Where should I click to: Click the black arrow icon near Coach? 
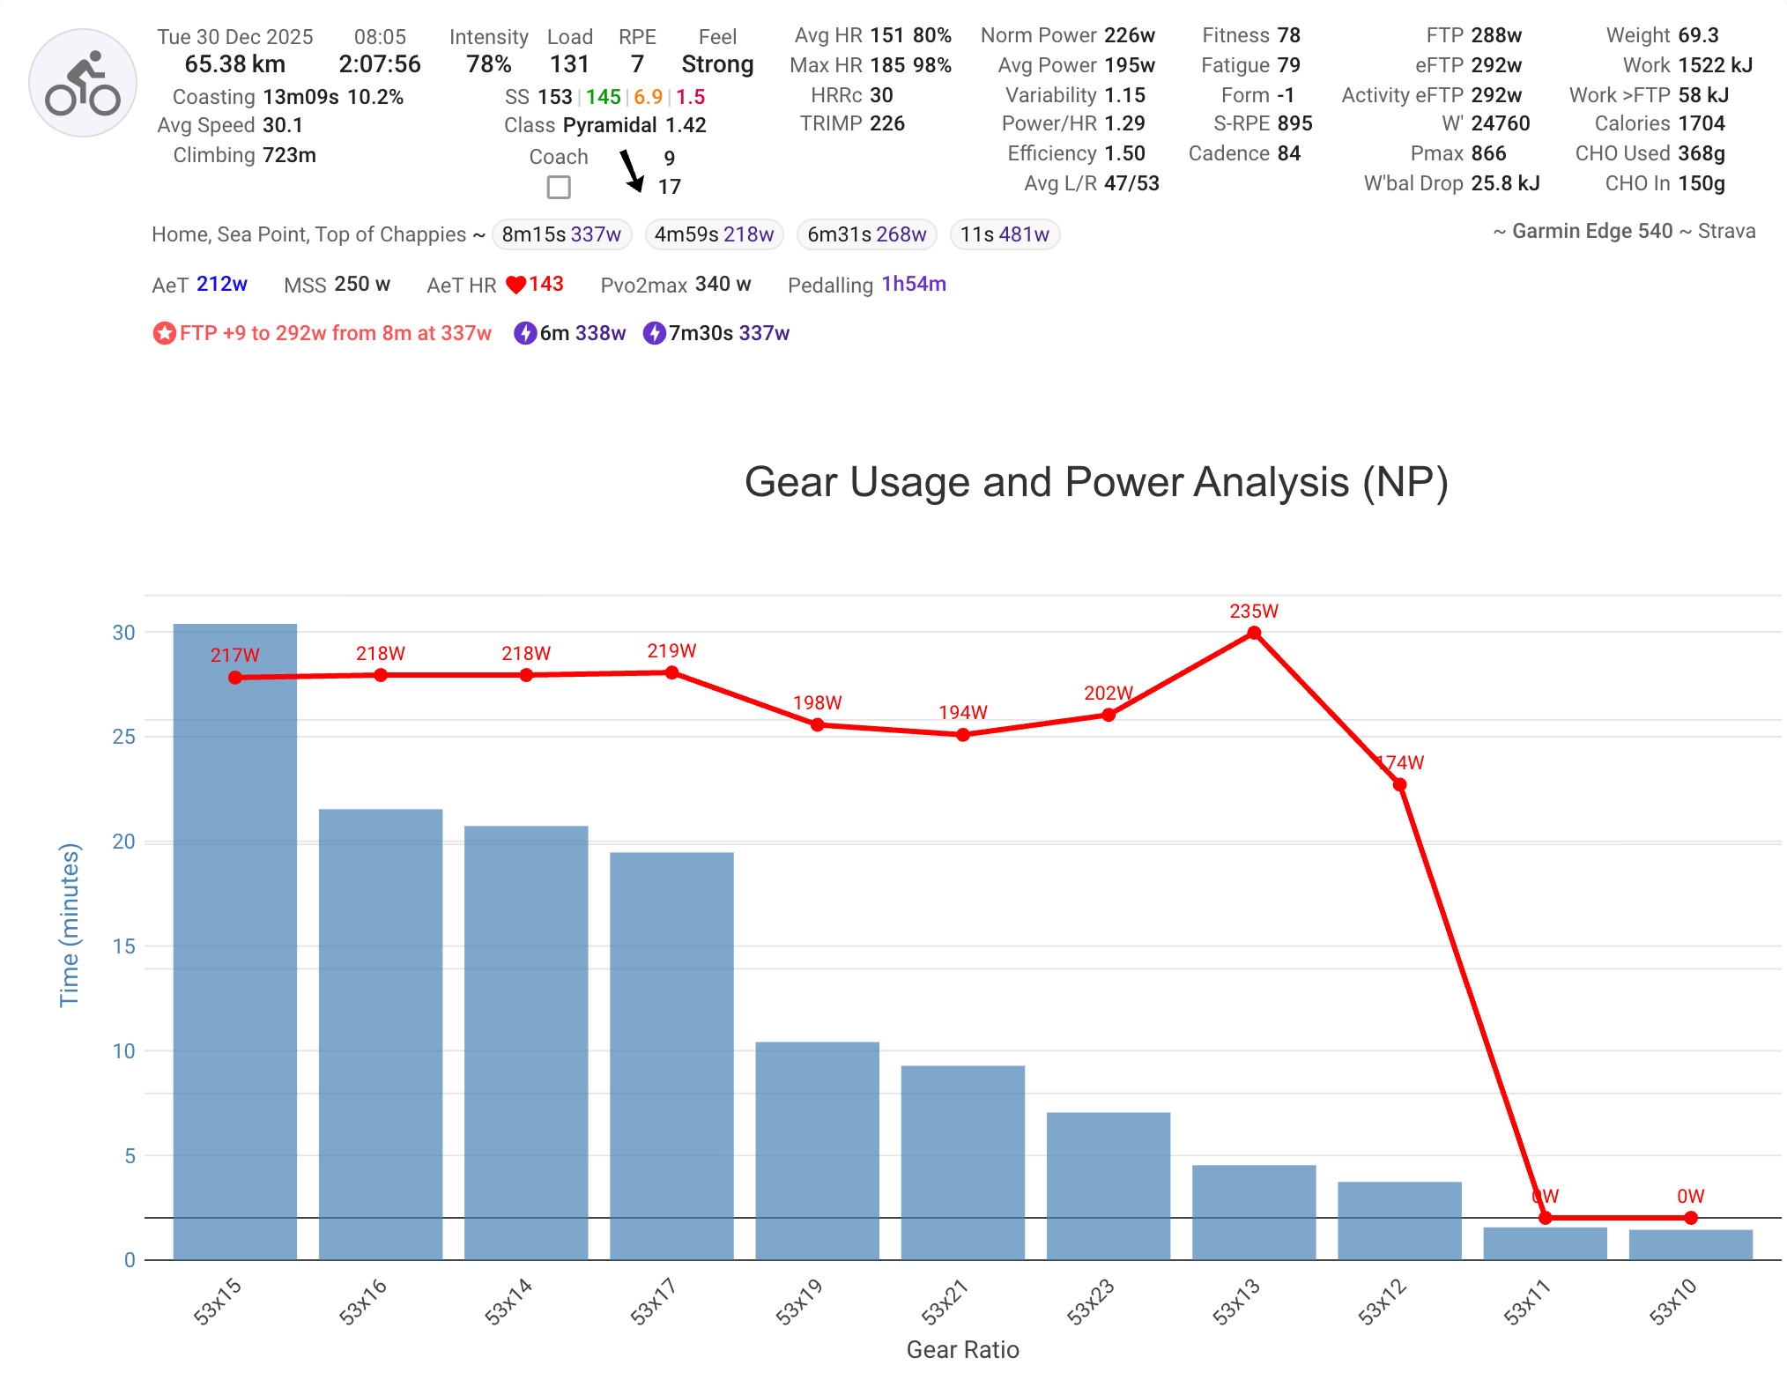[x=632, y=169]
